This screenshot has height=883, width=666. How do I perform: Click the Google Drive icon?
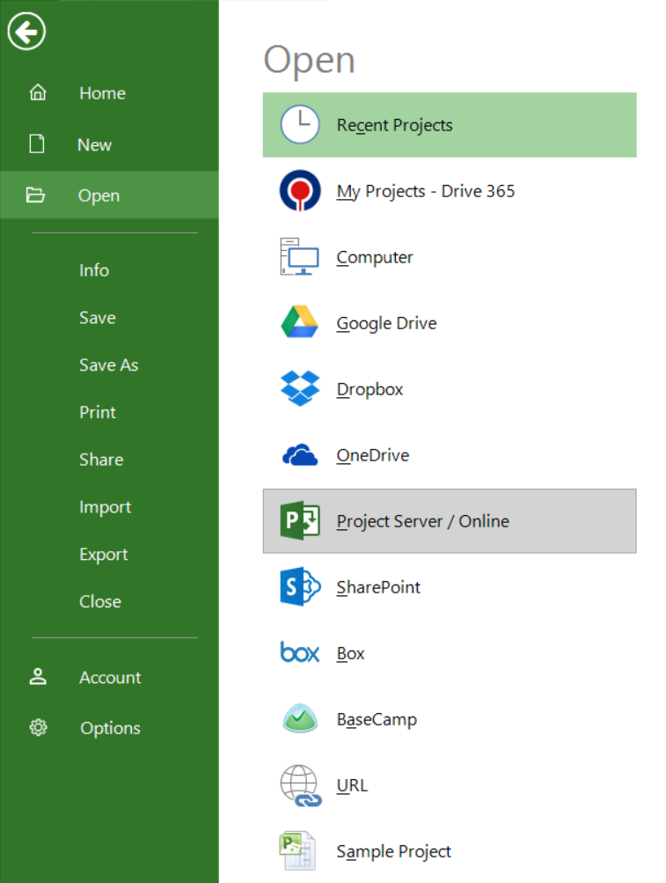point(300,323)
